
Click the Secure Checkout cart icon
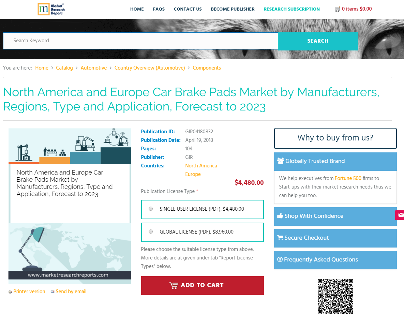pos(280,238)
